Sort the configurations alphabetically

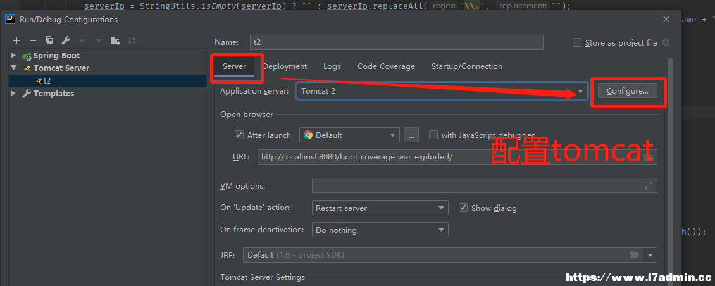pyautogui.click(x=132, y=40)
